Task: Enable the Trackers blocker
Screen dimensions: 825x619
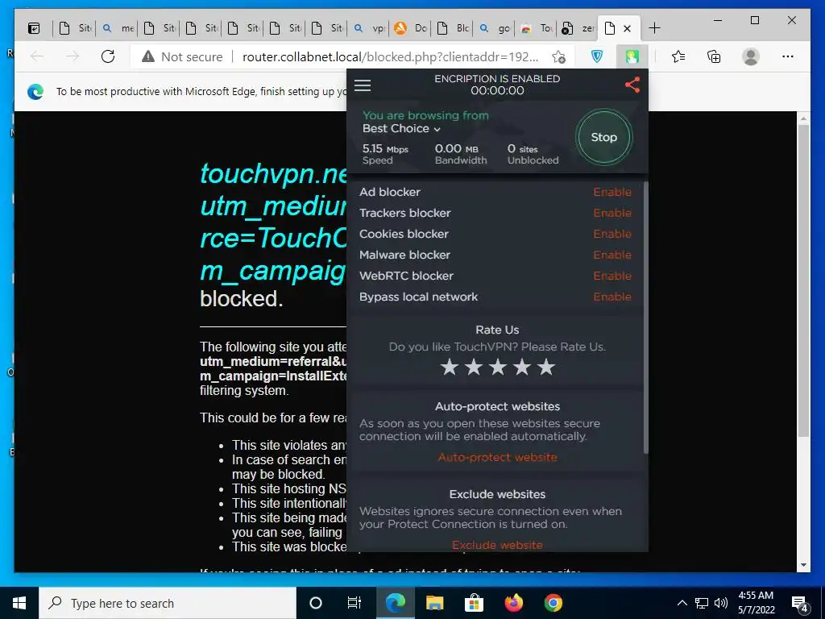Action: tap(612, 213)
